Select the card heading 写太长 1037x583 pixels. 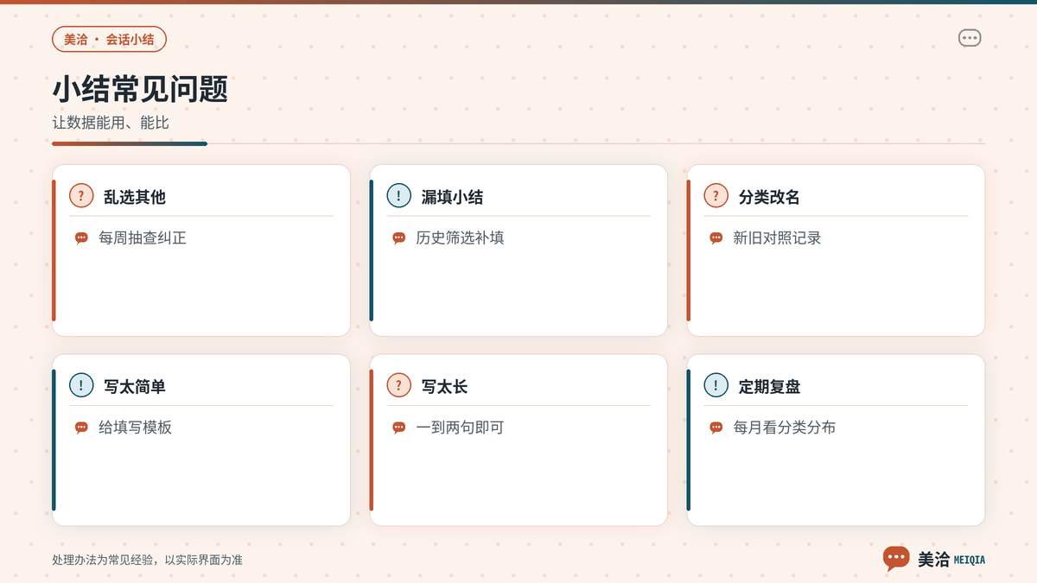(444, 386)
